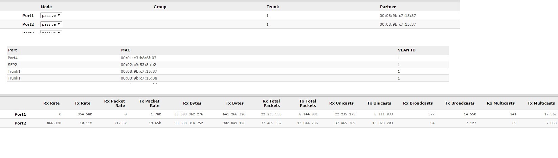This screenshot has width=558, height=158.
Task: Select the MAC column header
Action: tap(126, 50)
